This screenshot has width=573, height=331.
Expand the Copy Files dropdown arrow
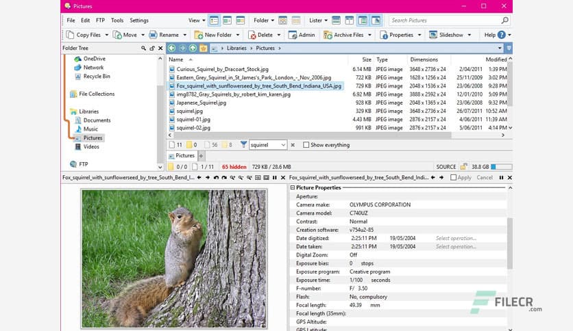pyautogui.click(x=107, y=35)
